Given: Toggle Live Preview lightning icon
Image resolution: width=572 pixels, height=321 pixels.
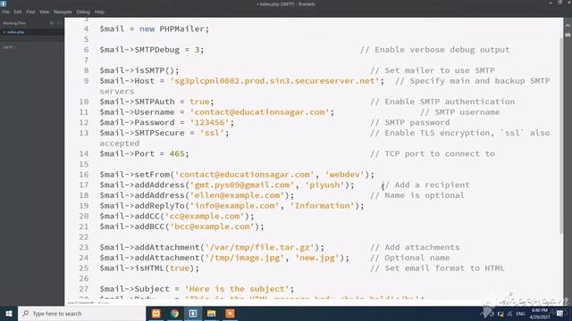Looking at the screenshot, I should (x=568, y=26).
